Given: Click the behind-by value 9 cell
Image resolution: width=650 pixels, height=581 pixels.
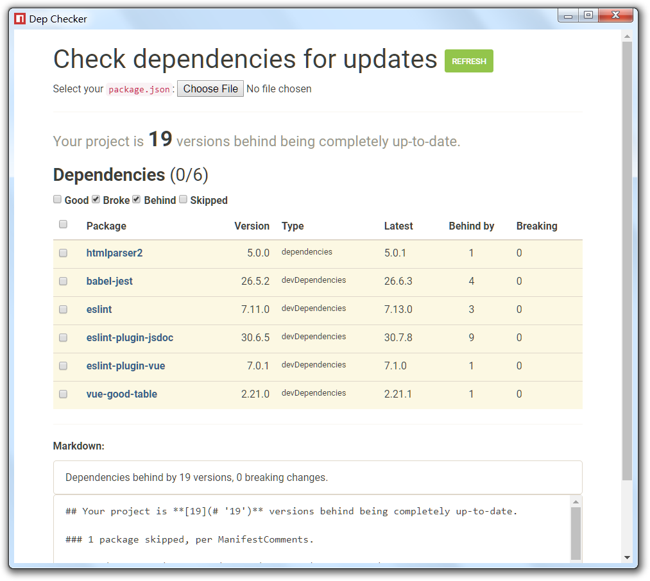Looking at the screenshot, I should (x=472, y=337).
